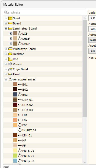Click the scroll up arrow of tree
Screen dimensions: 96x168
click(85, 18)
